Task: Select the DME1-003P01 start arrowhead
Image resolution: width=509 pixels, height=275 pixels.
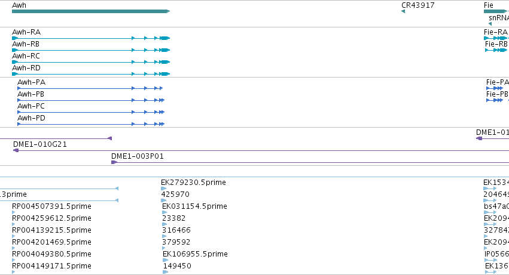Action: [114, 162]
